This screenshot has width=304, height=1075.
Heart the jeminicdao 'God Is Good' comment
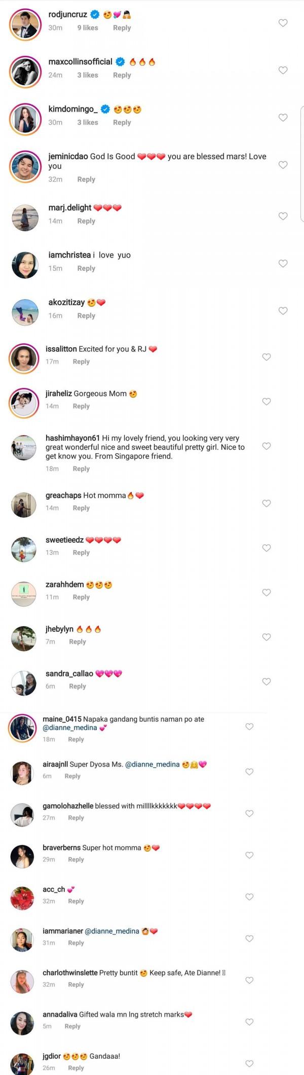[283, 165]
